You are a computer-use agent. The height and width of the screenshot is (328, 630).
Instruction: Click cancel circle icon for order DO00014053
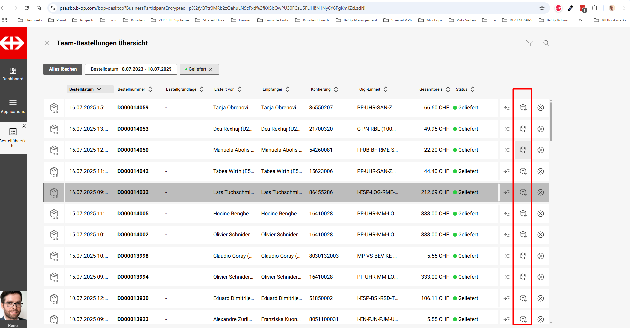[x=540, y=129]
